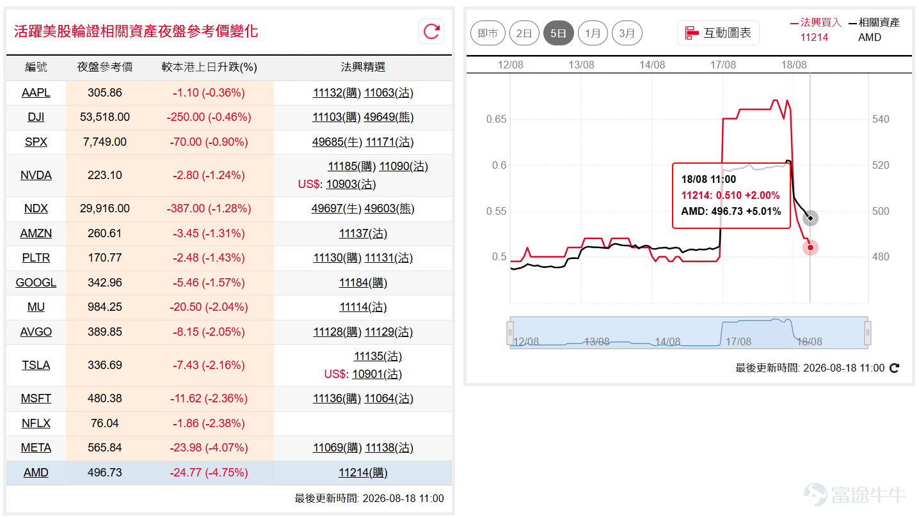This screenshot has height=518, width=919.
Task: Open the NDX ticker link
Action: (x=36, y=208)
